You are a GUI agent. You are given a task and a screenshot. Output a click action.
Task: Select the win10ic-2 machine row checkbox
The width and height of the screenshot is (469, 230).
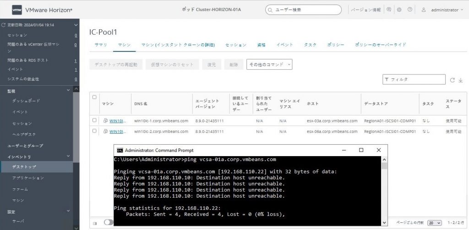tap(94, 131)
